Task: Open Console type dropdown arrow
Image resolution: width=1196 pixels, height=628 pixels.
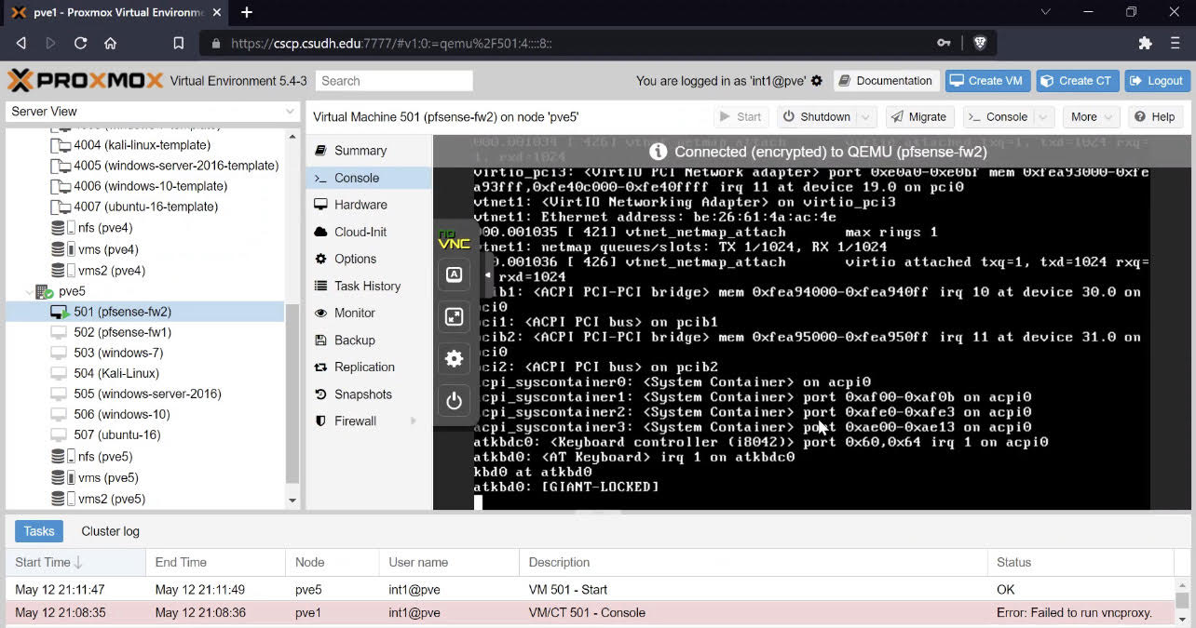Action: tap(1043, 117)
